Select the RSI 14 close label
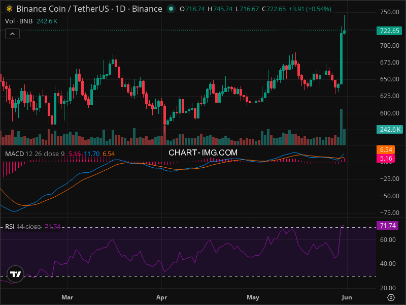This screenshot has height=305, width=406. tap(23, 227)
